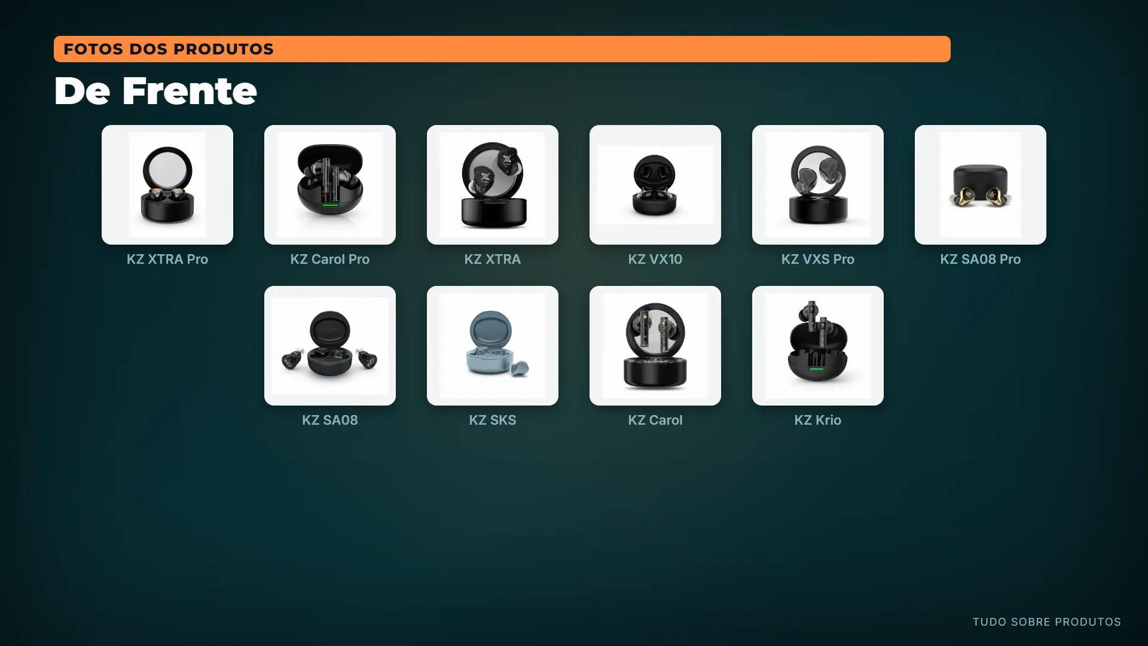1148x646 pixels.
Task: Select the KZ Krio earbuds photo
Action: (818, 345)
